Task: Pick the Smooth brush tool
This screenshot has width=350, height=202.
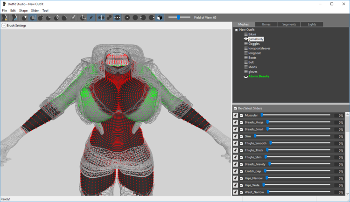Action: [64, 18]
